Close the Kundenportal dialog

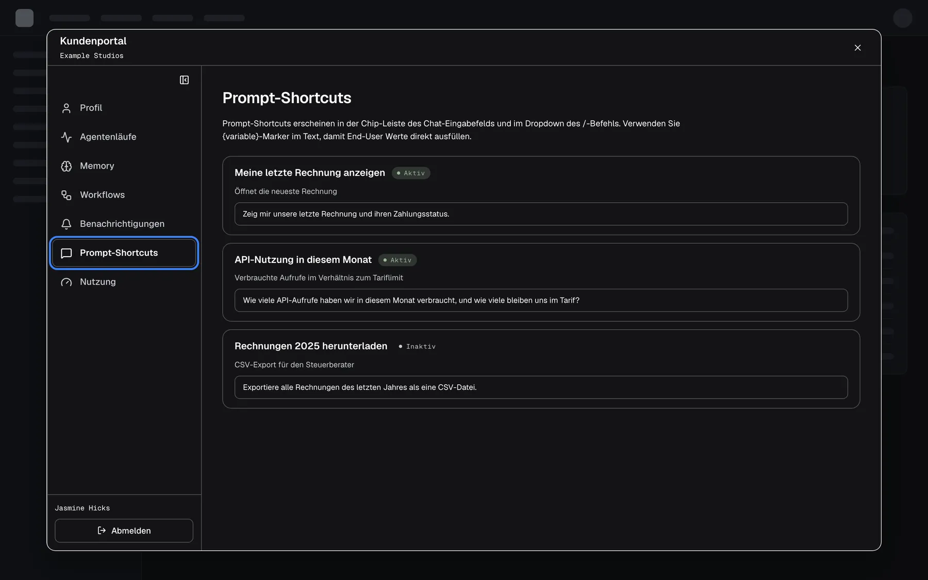857,47
